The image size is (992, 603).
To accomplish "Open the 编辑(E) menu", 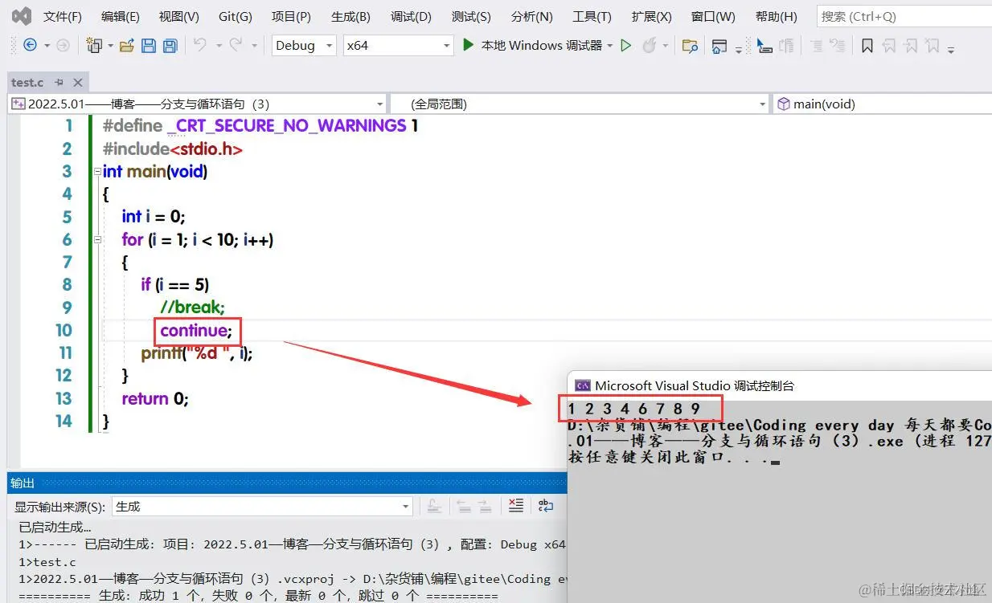I will tap(120, 16).
